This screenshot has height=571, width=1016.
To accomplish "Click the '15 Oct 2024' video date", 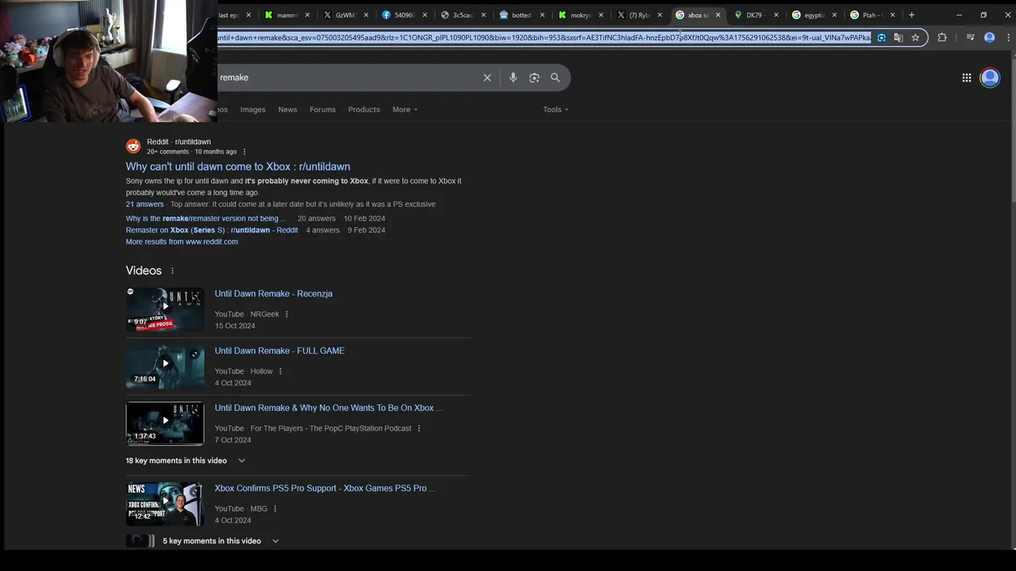I will (x=235, y=326).
